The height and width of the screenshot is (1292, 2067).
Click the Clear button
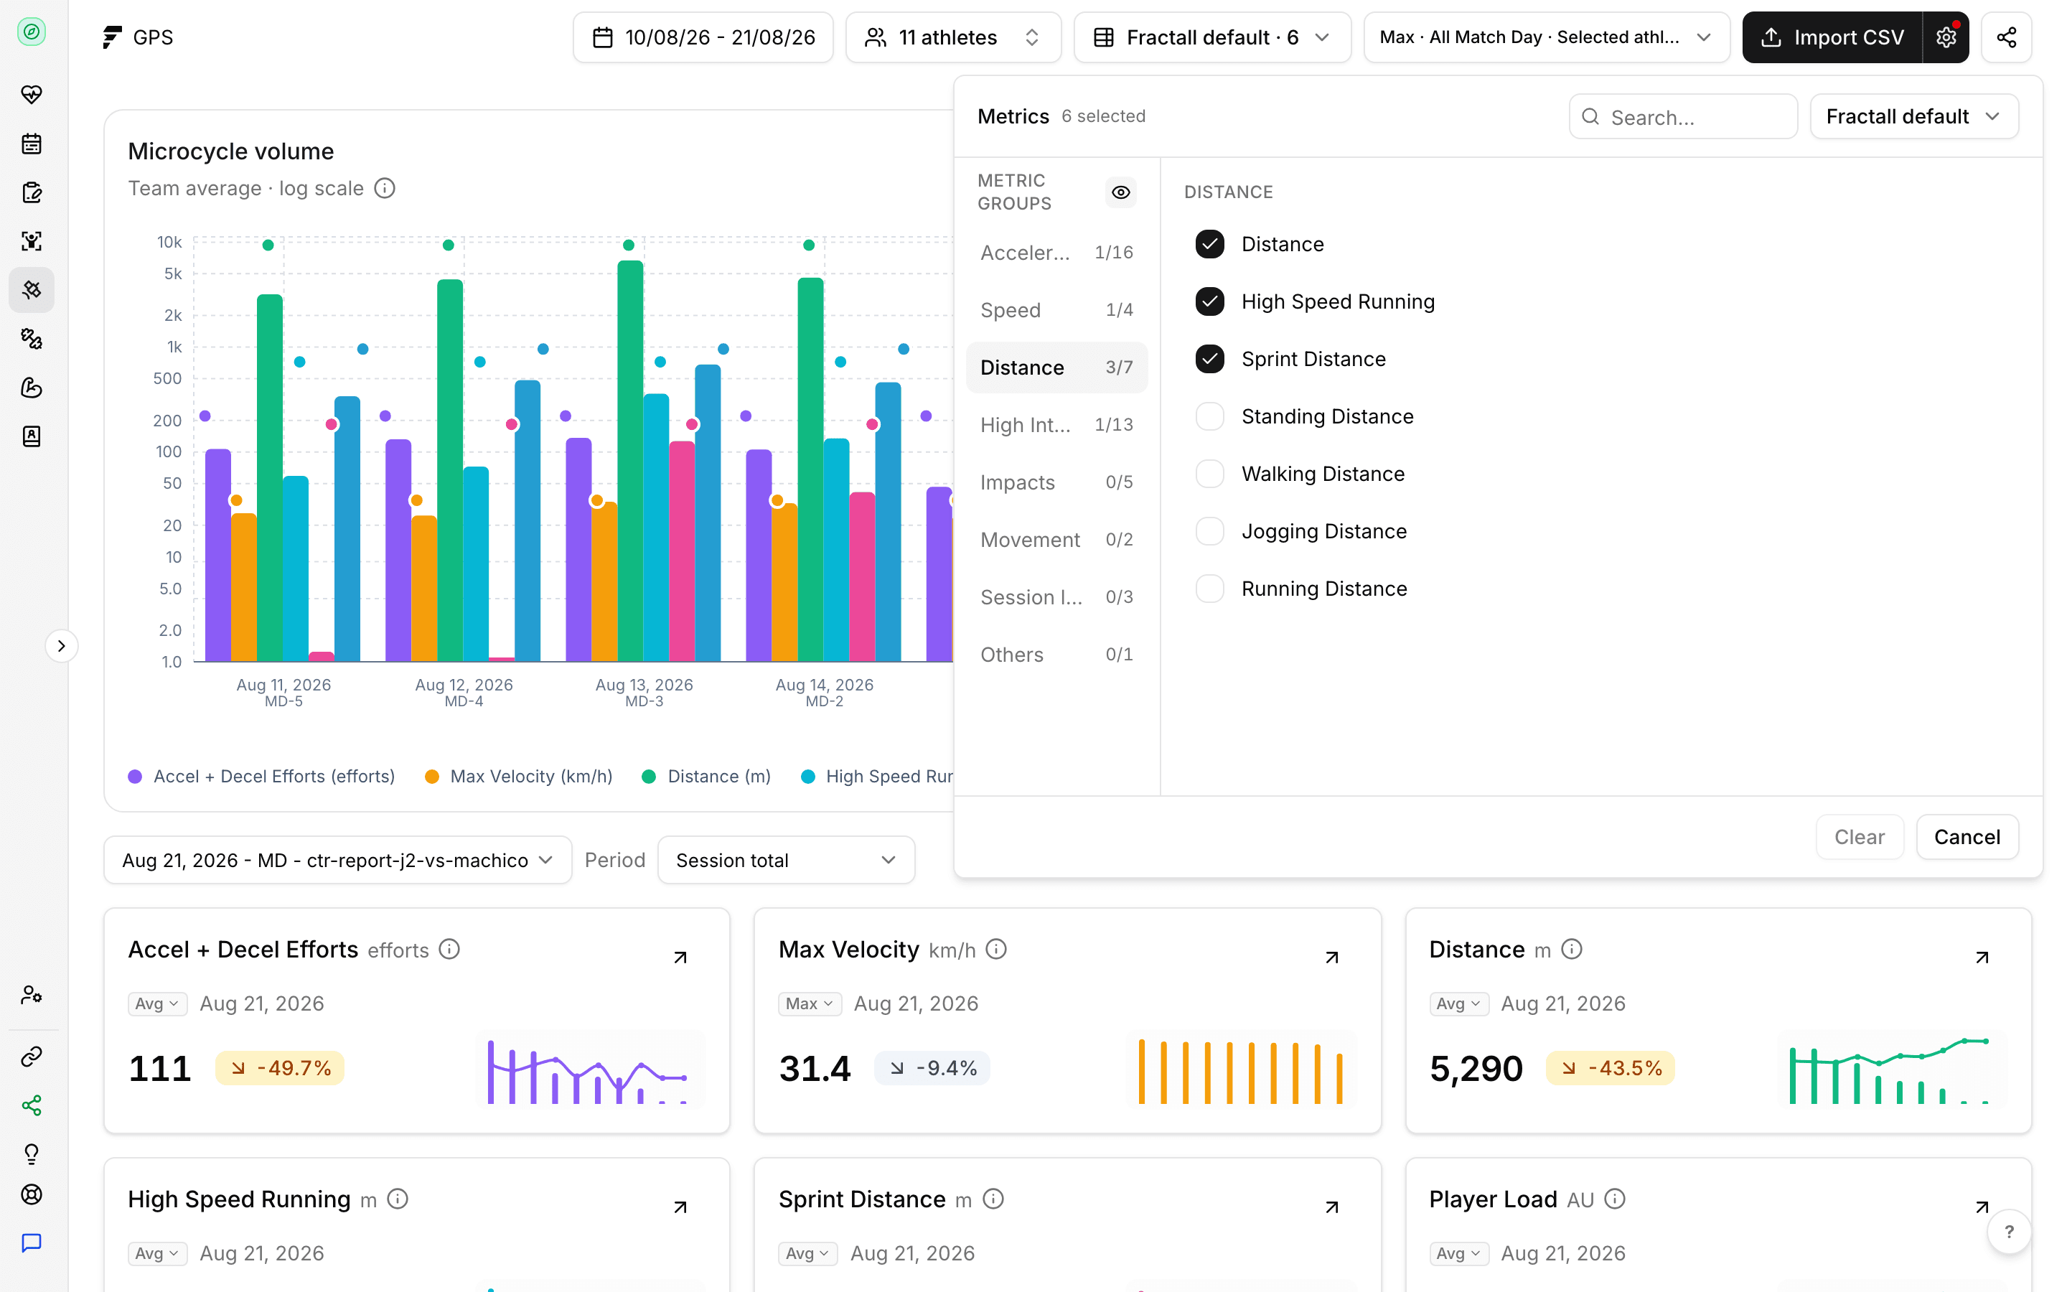point(1860,836)
